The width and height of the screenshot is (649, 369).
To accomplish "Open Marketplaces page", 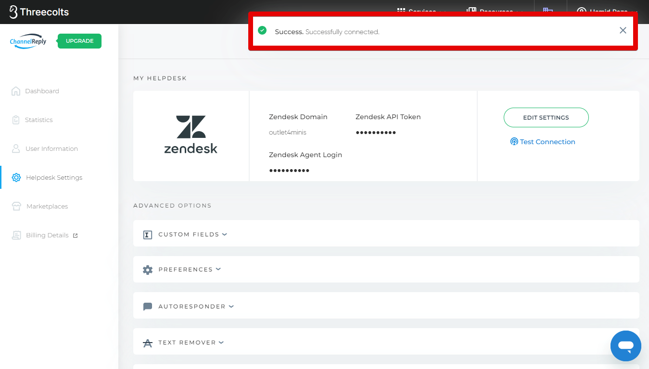I will point(47,206).
